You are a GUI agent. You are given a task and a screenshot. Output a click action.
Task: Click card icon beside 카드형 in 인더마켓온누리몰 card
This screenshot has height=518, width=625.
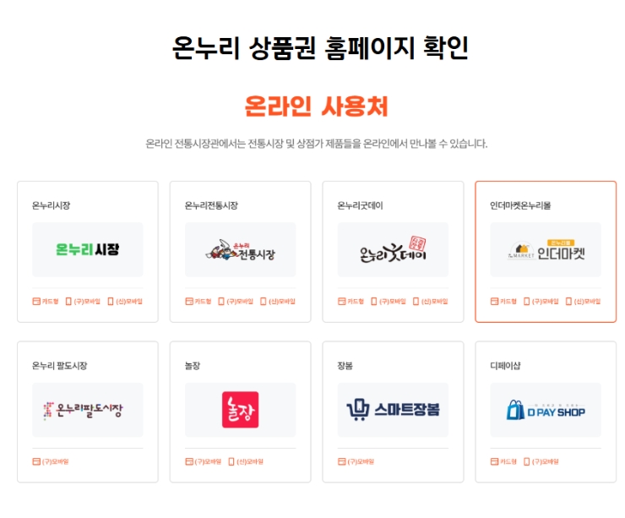[x=494, y=301]
